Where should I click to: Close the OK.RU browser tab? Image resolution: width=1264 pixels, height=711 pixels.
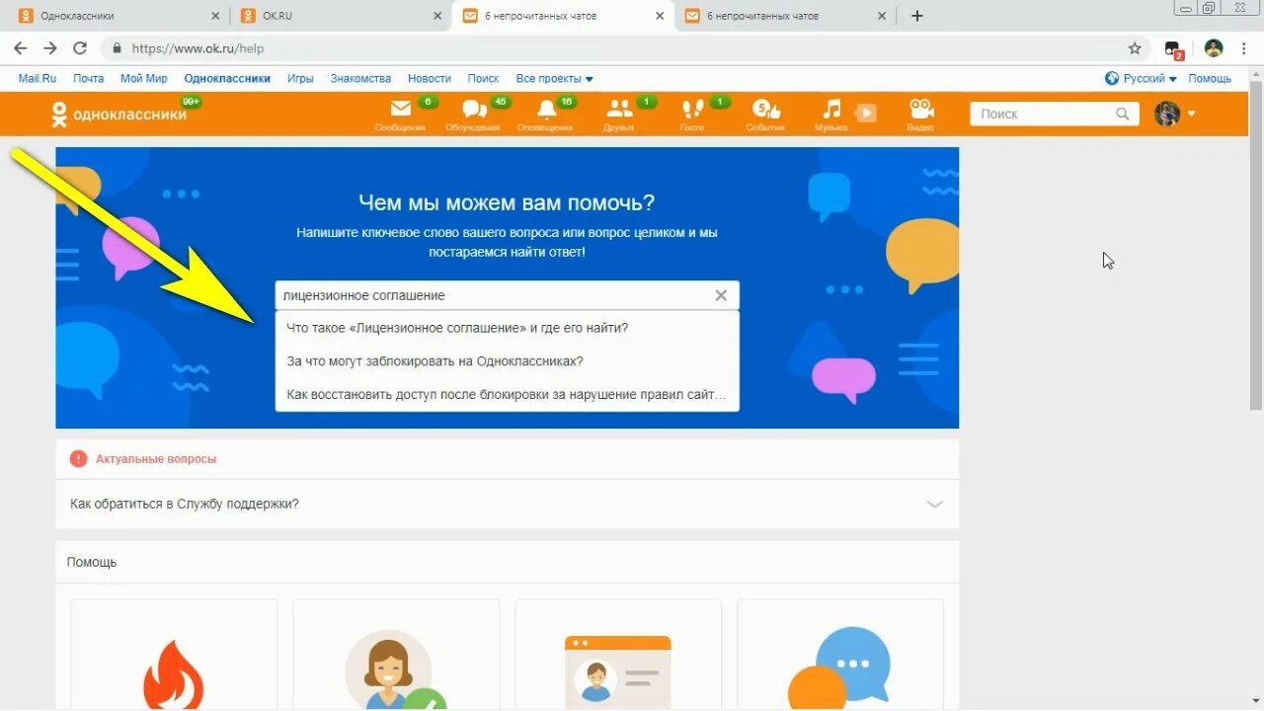click(437, 16)
